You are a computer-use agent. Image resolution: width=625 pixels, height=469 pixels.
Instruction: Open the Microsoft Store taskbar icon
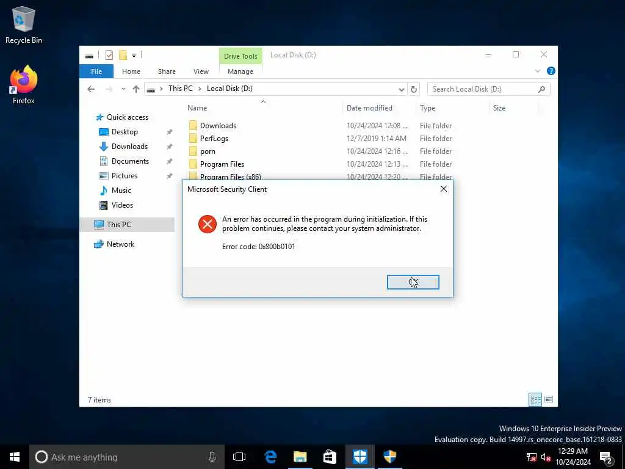pyautogui.click(x=330, y=457)
